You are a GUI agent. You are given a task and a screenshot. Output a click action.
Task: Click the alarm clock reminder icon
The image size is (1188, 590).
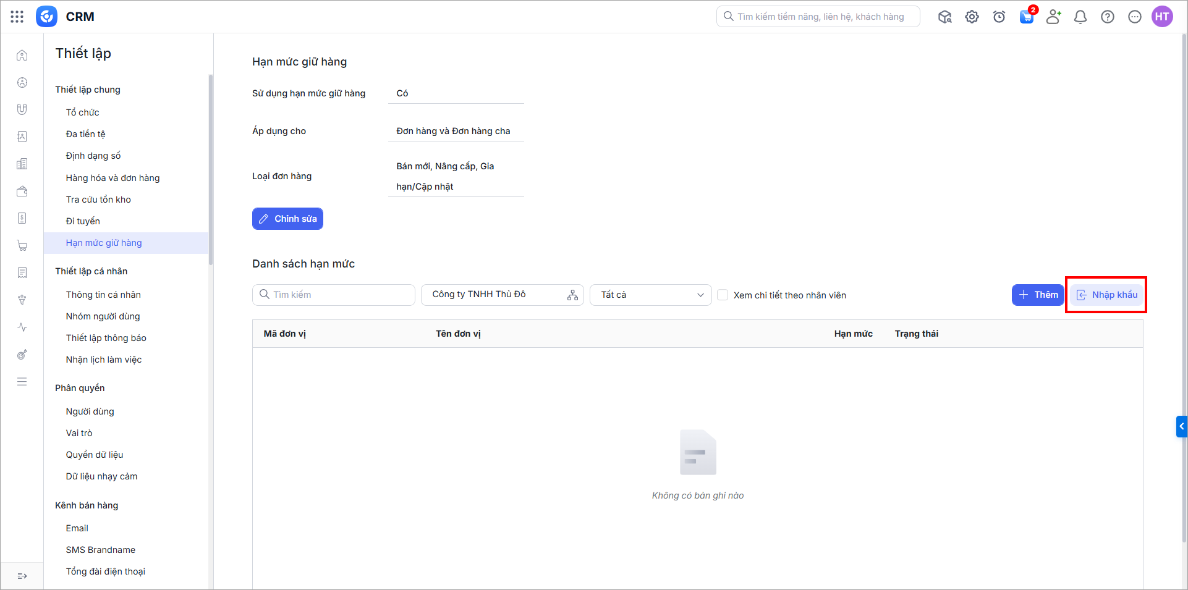click(999, 17)
